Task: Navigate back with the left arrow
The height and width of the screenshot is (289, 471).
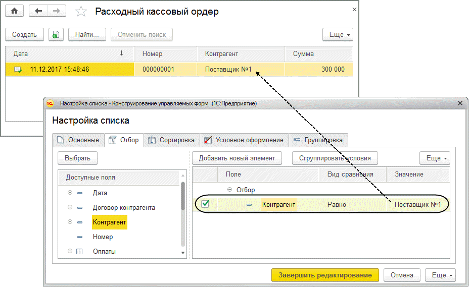Action: (x=38, y=11)
